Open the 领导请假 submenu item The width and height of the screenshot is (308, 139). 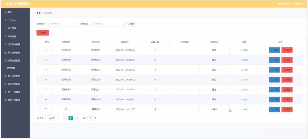click(x=11, y=68)
